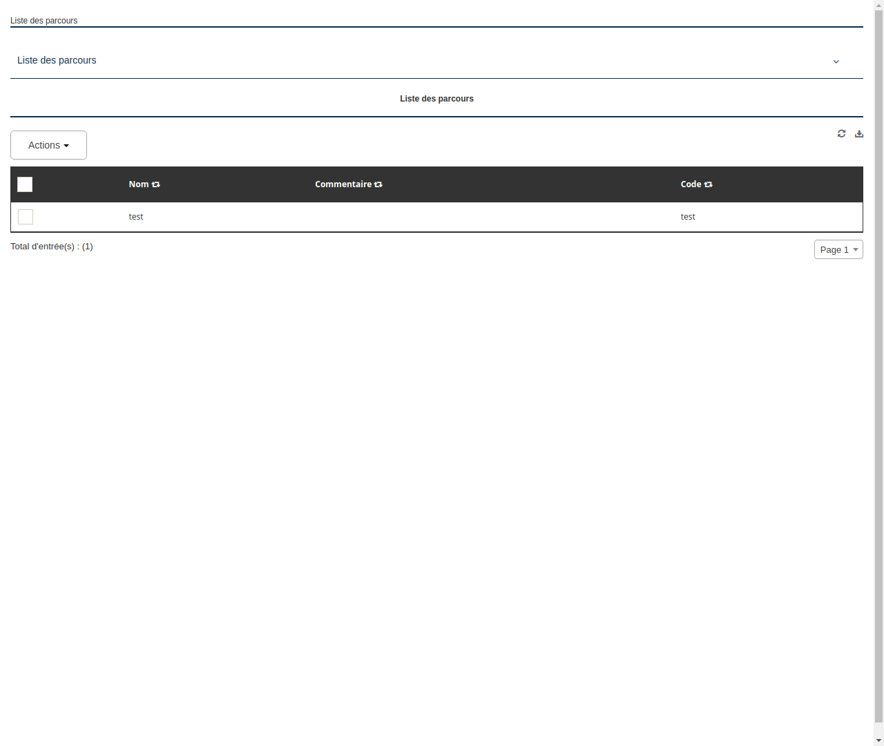Check the checkbox on the test row
The image size is (884, 746).
click(26, 217)
